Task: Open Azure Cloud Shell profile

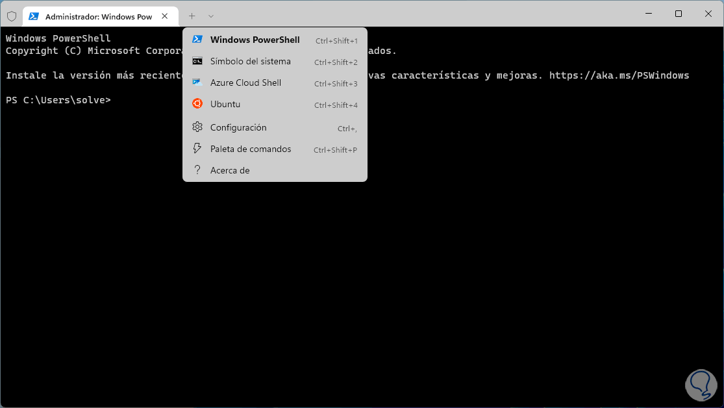Action: pyautogui.click(x=245, y=83)
